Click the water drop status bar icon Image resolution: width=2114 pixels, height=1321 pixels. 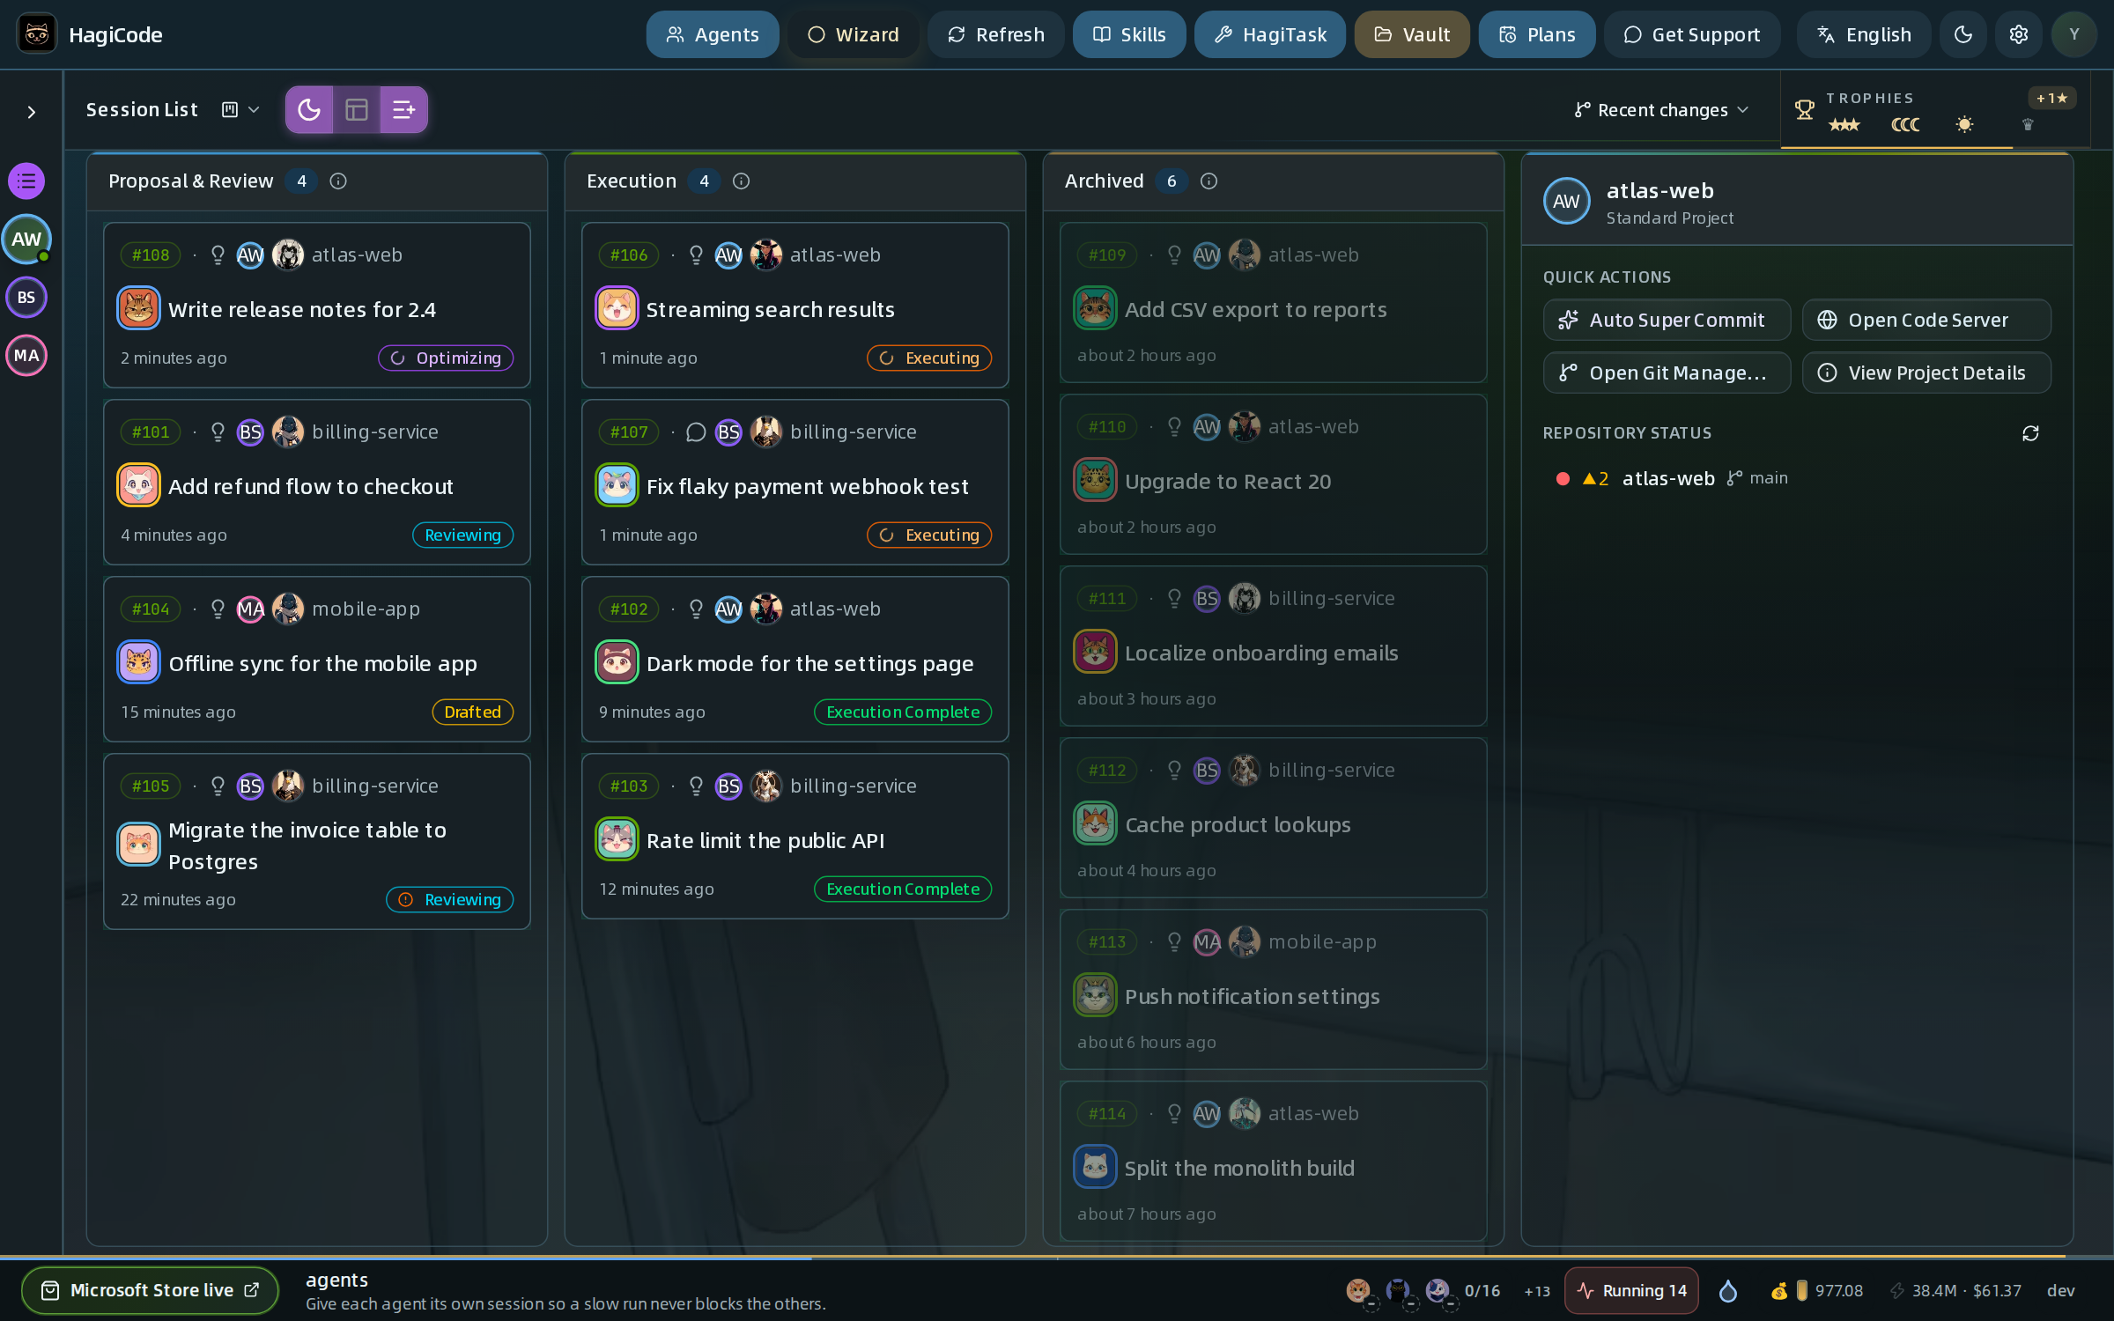(1728, 1291)
